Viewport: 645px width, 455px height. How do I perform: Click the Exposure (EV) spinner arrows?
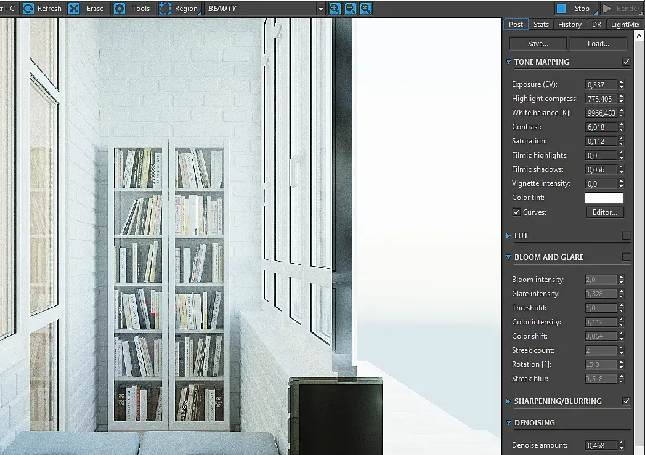[621, 84]
